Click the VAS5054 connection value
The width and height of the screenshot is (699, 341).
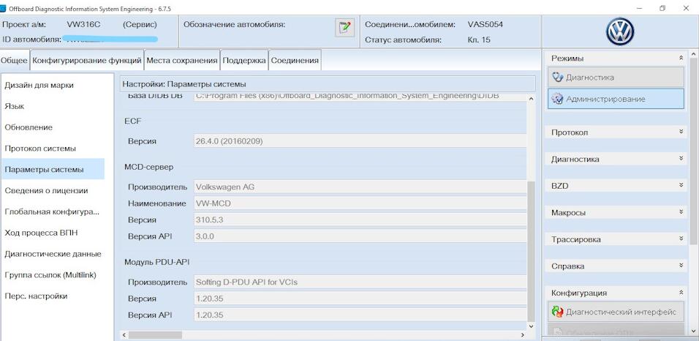click(485, 25)
